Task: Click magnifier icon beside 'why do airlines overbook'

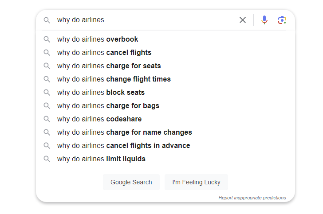Action: tap(47, 39)
